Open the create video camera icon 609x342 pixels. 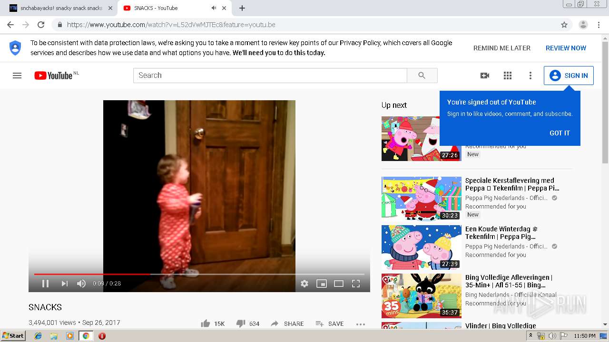(485, 76)
